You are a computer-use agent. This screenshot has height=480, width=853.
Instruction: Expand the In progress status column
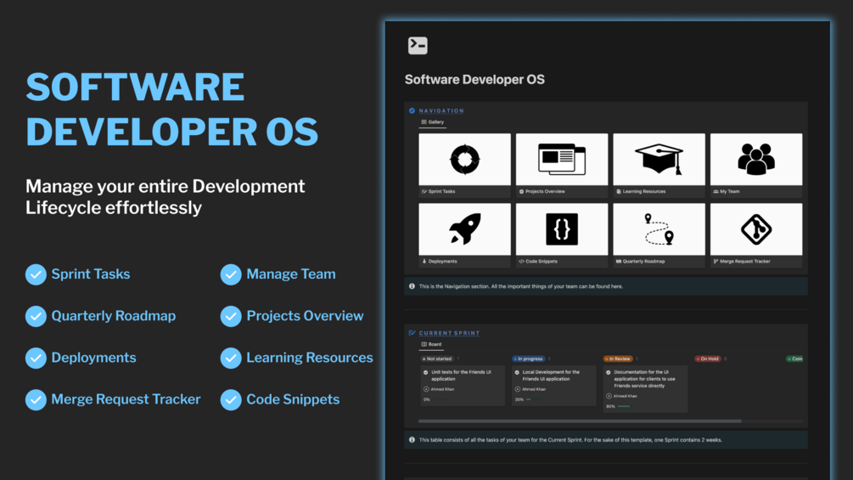(x=528, y=359)
